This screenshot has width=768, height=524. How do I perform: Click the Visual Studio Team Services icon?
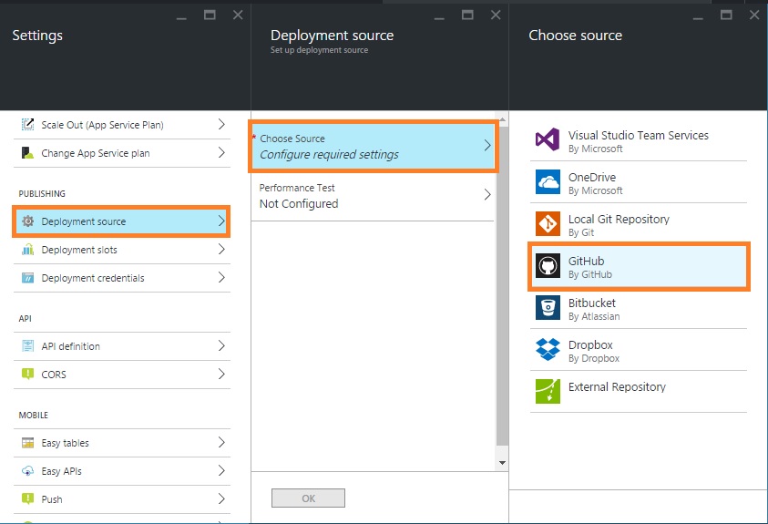point(548,140)
